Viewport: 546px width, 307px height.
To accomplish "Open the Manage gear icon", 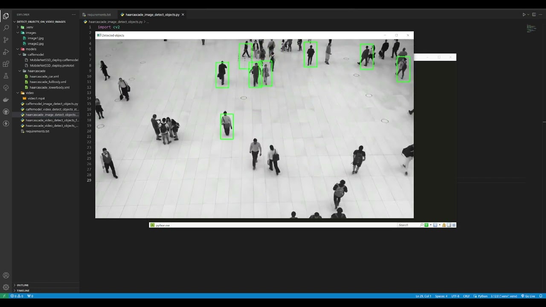I will [6, 287].
